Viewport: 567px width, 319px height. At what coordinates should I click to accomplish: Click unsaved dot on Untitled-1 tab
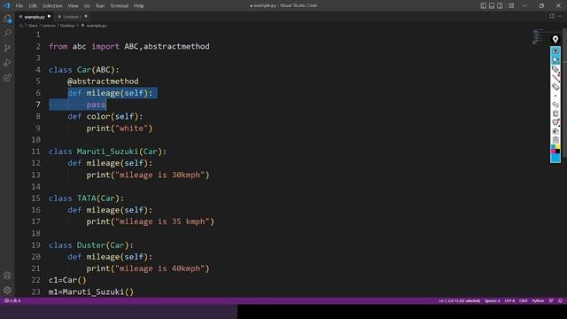pos(86,17)
